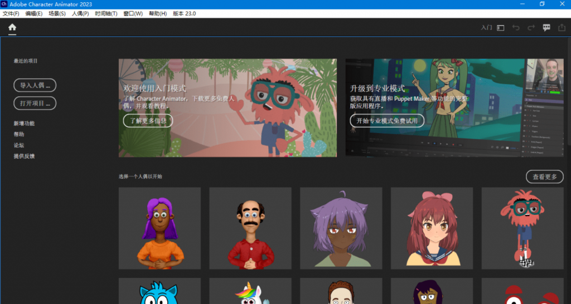
Task: Select the pink bow schoolgirl puppet
Action: click(432, 228)
